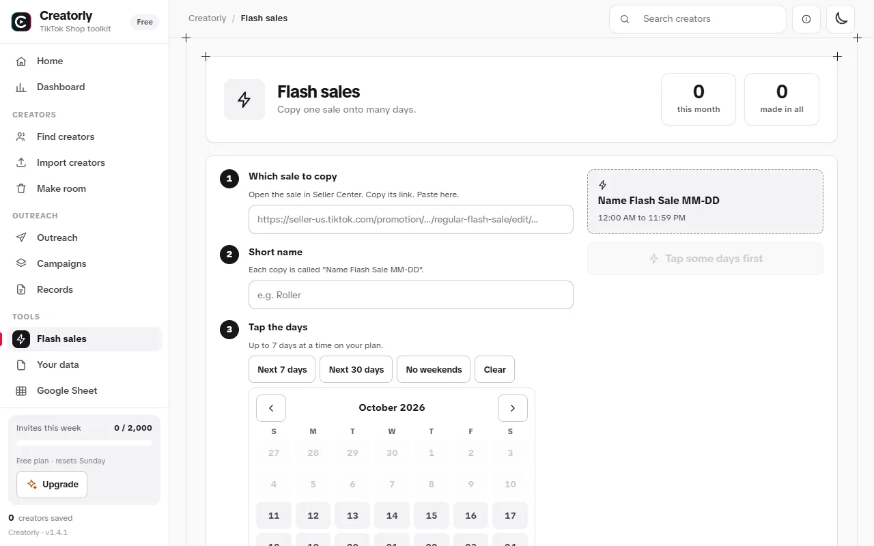Select Find creators people icon

pyautogui.click(x=21, y=136)
